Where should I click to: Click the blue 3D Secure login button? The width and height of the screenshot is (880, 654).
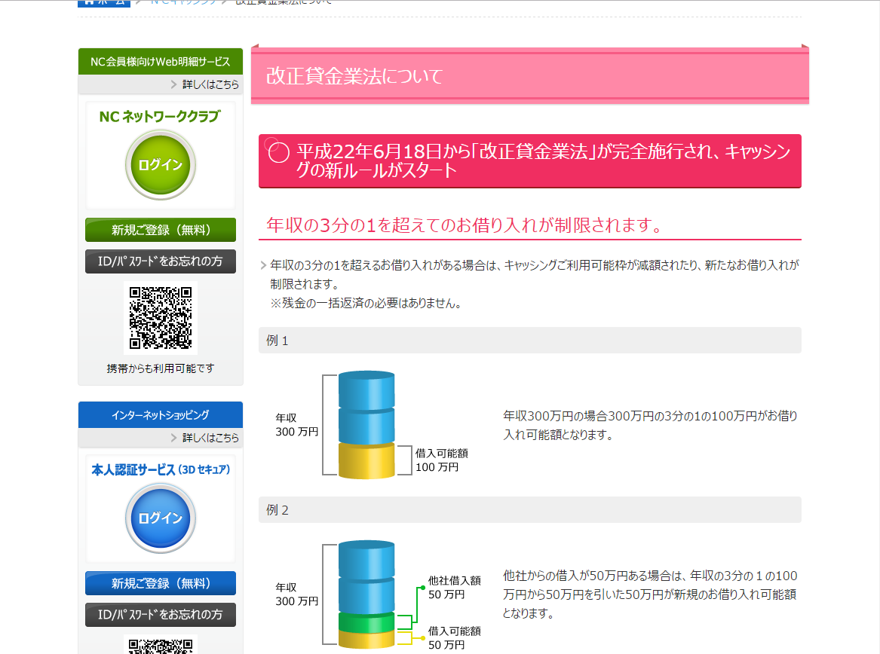click(x=161, y=518)
